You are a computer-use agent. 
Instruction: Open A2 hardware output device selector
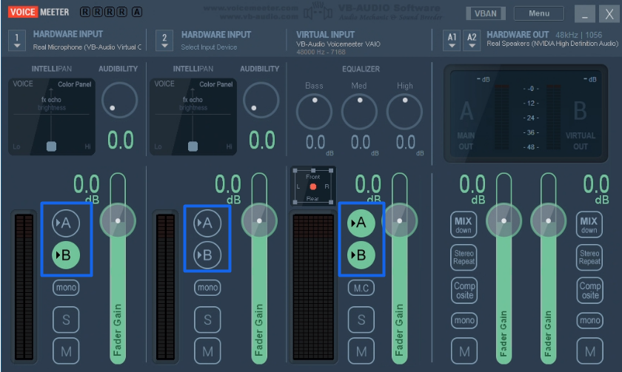click(x=472, y=41)
